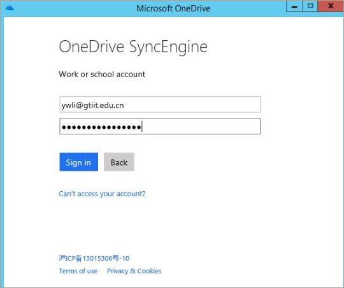This screenshot has height=288, width=344.
Task: Close the Microsoft OneDrive dialog
Action: coord(331,6)
